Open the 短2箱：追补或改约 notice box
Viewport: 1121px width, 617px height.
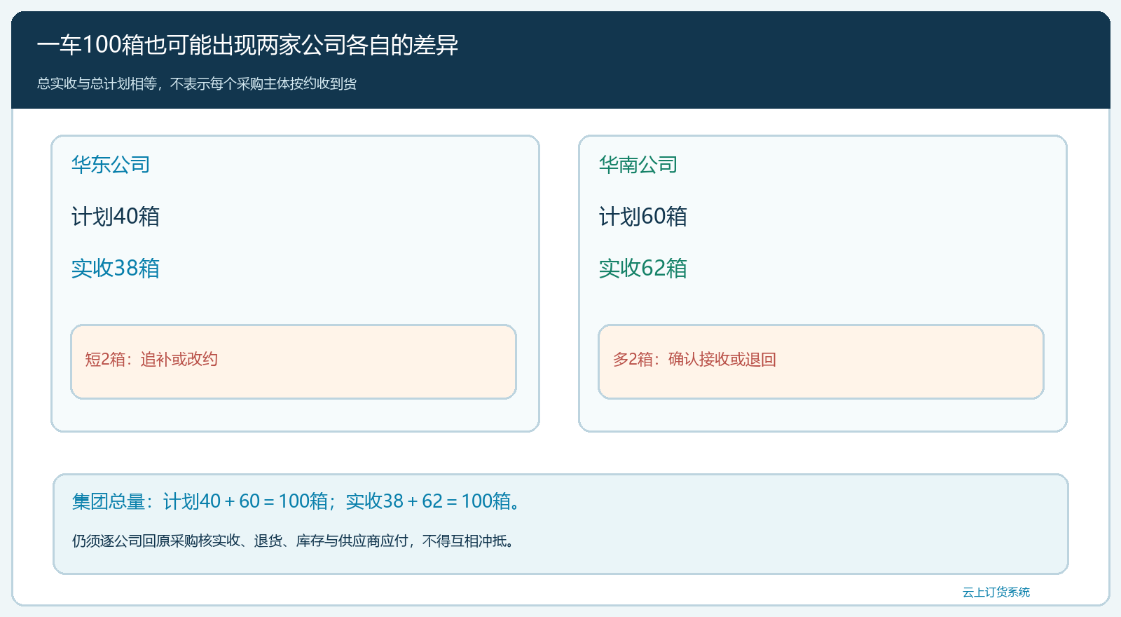294,362
